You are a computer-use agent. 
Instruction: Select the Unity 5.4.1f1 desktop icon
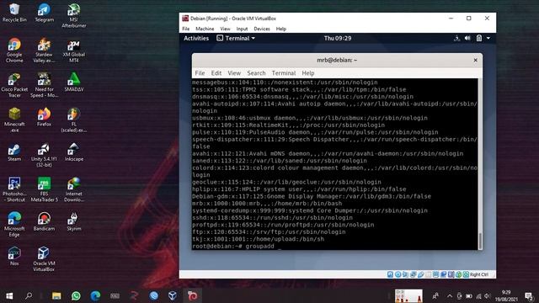[44, 155]
